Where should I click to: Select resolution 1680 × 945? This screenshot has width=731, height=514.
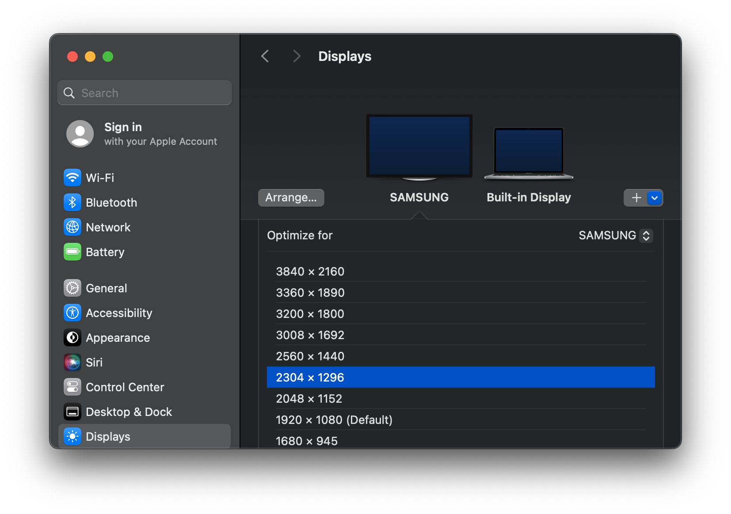461,440
